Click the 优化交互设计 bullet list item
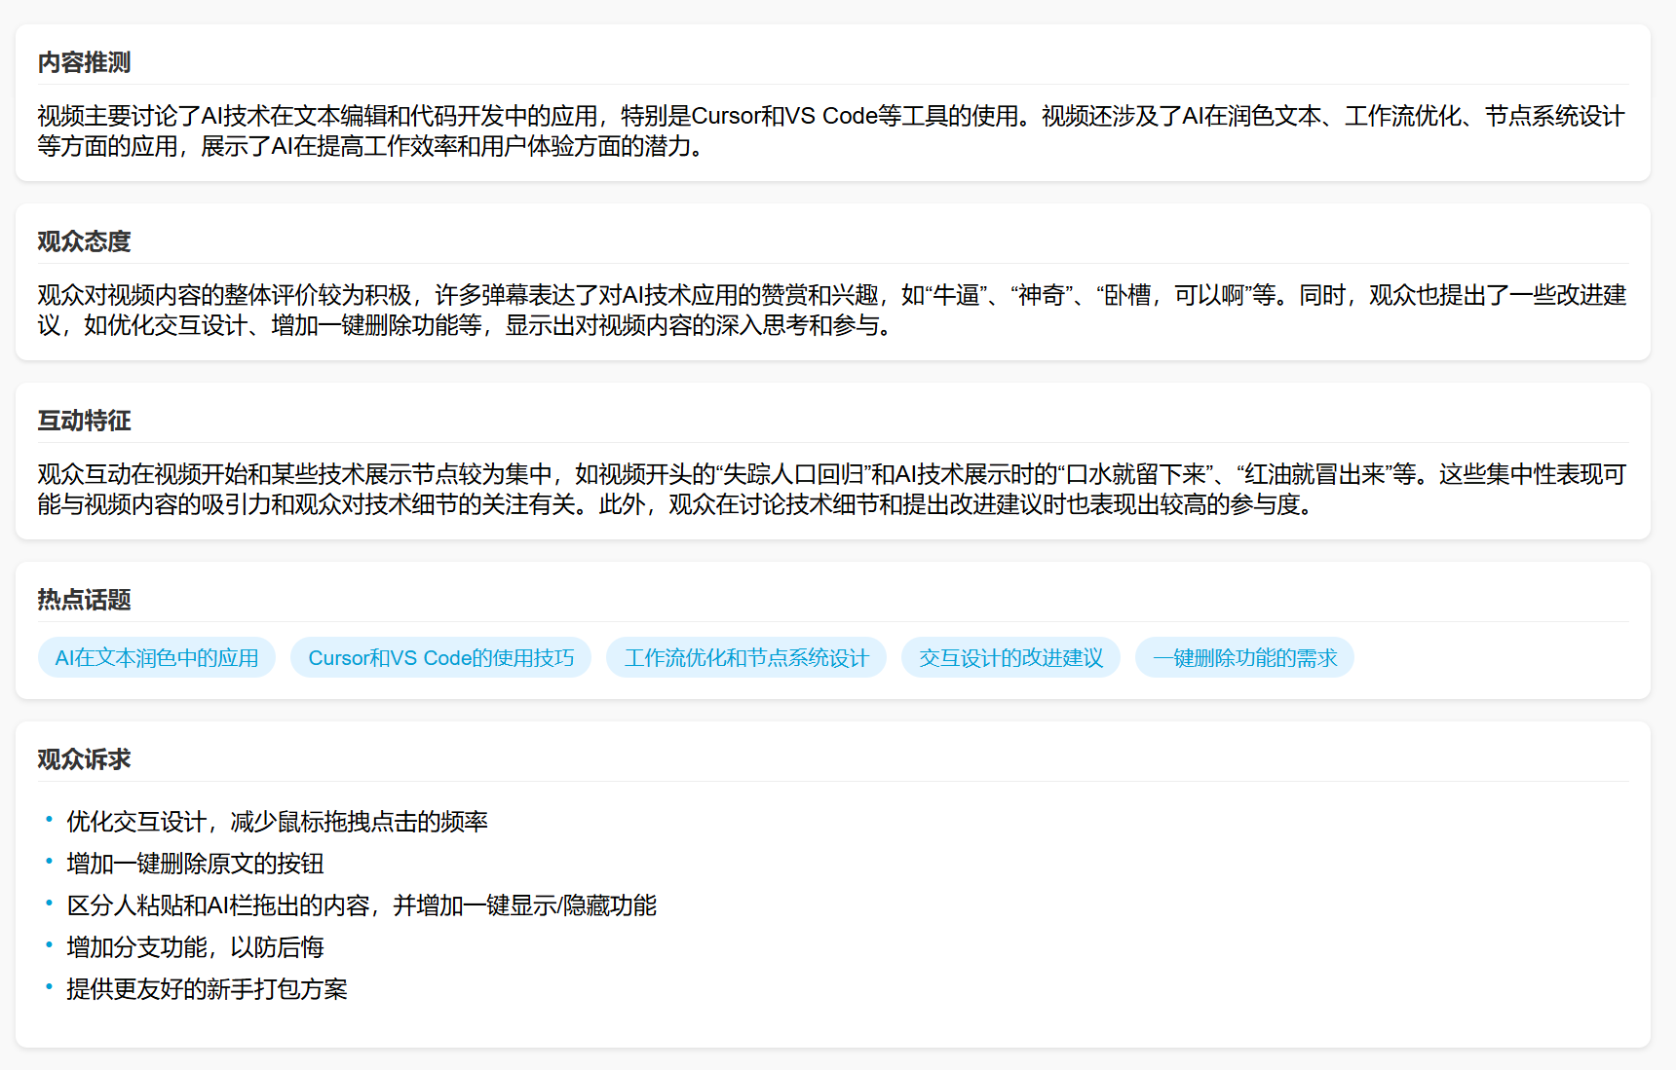Viewport: 1676px width, 1070px height. pos(277,823)
